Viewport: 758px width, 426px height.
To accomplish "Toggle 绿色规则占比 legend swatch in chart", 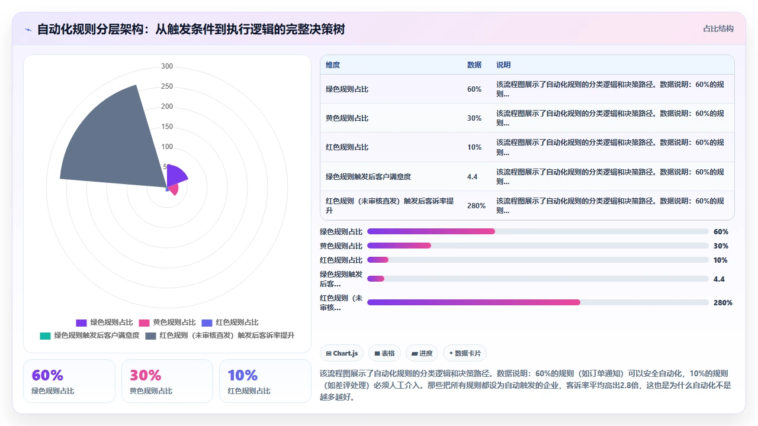I will coord(81,323).
